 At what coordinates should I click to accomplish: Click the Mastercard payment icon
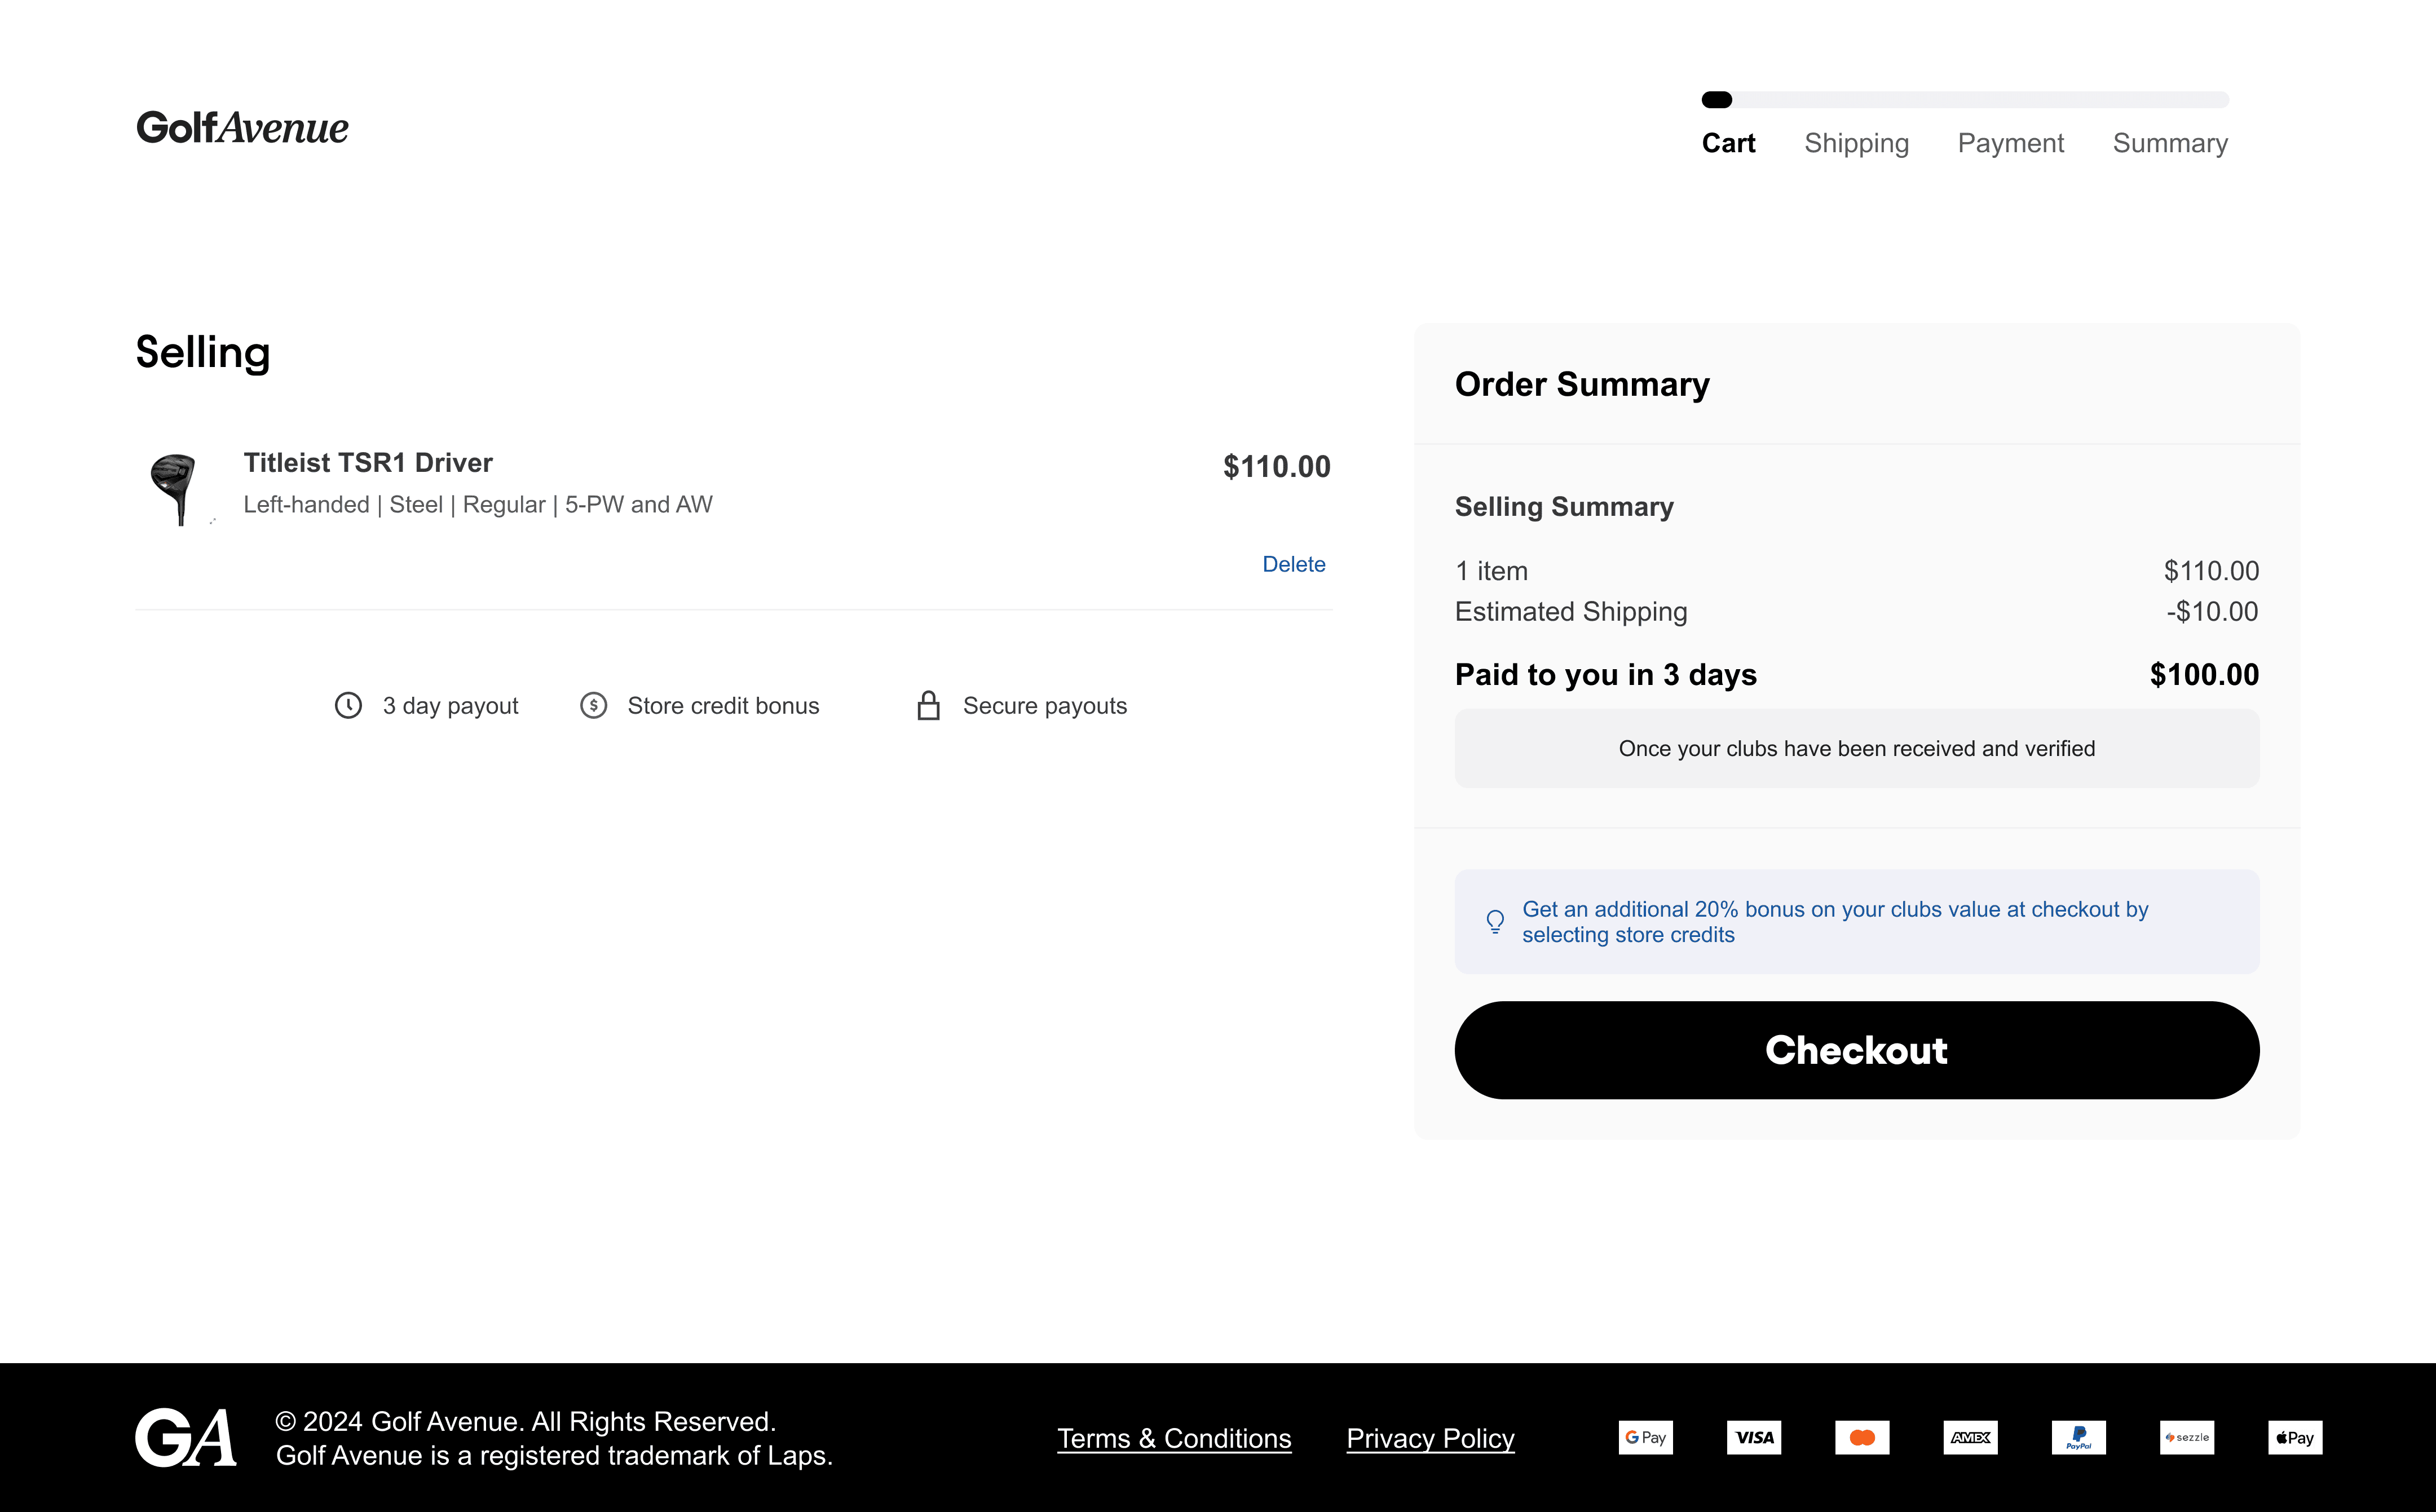[1862, 1438]
